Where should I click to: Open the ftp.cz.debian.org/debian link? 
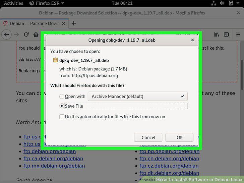tap(169, 166)
